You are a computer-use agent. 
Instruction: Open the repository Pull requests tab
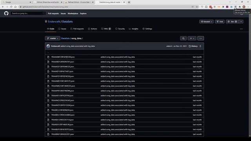pyautogui.click(x=77, y=29)
